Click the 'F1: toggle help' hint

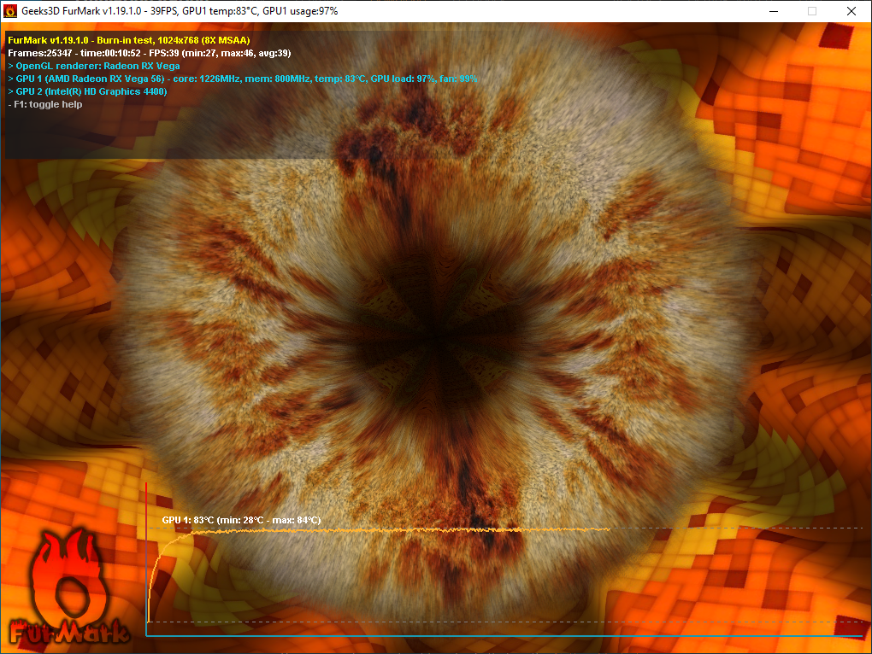(45, 104)
